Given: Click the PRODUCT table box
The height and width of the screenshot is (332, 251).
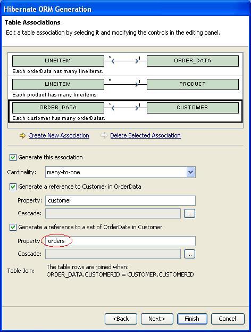Looking at the screenshot, I should (x=193, y=84).
